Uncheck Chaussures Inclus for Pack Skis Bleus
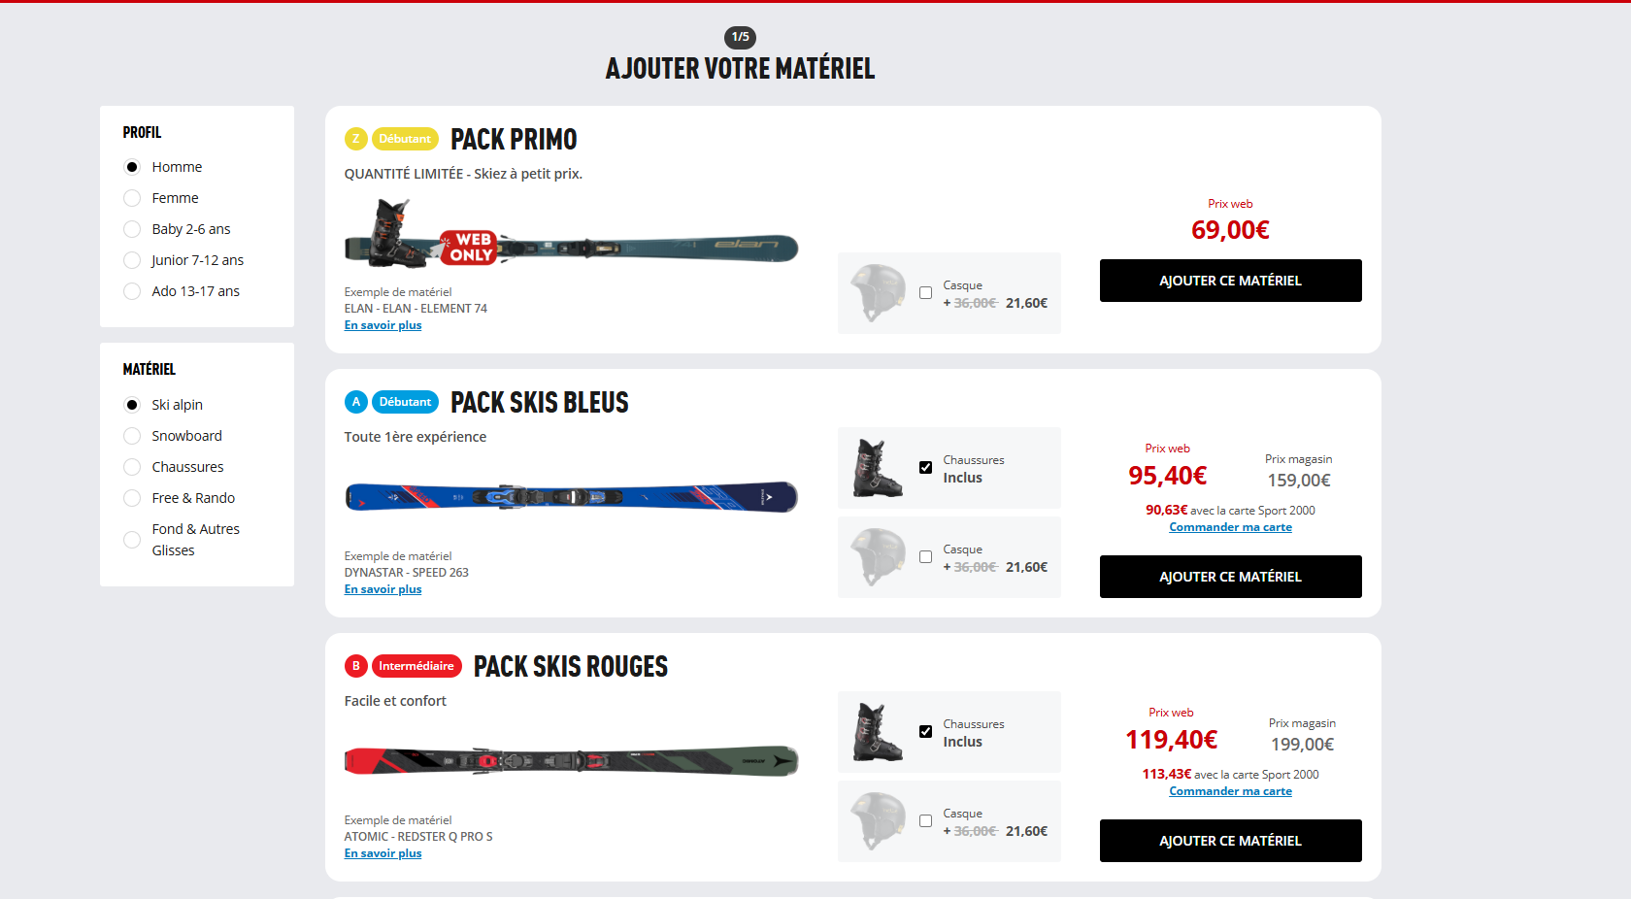Viewport: 1631px width, 899px height. pyautogui.click(x=925, y=468)
